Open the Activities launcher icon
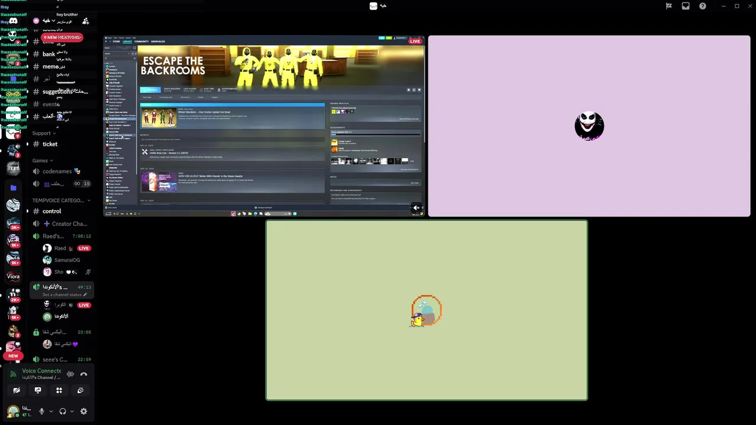Image resolution: width=756 pixels, height=425 pixels. pos(59,390)
